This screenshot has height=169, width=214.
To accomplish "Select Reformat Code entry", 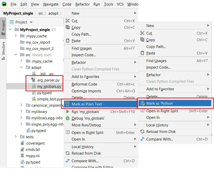I will [x=101, y=84].
